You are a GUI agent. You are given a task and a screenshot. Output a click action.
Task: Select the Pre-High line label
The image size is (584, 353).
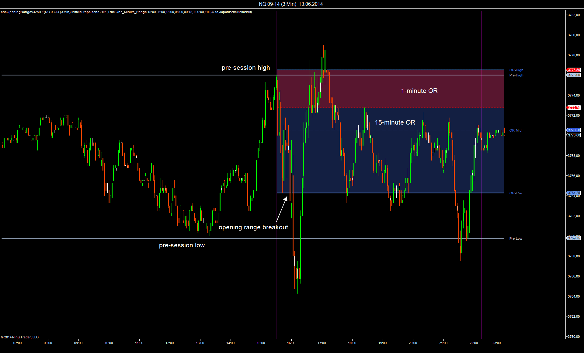(x=516, y=75)
